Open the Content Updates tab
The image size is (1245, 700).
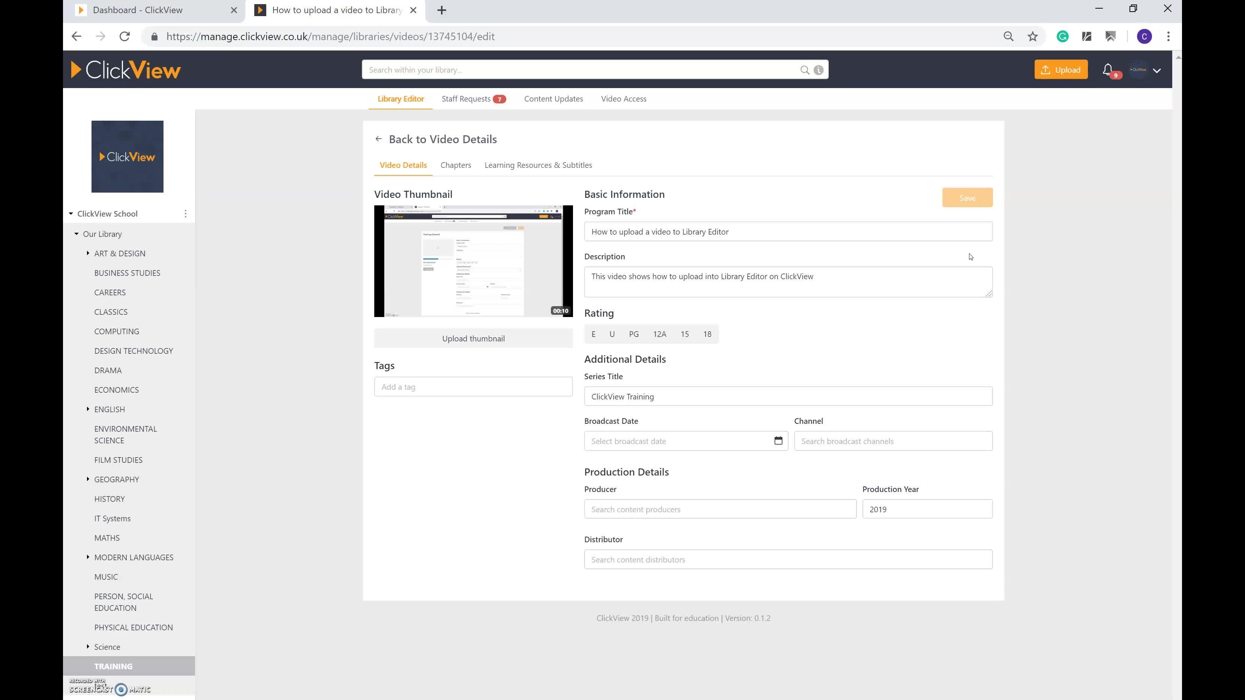pos(553,99)
